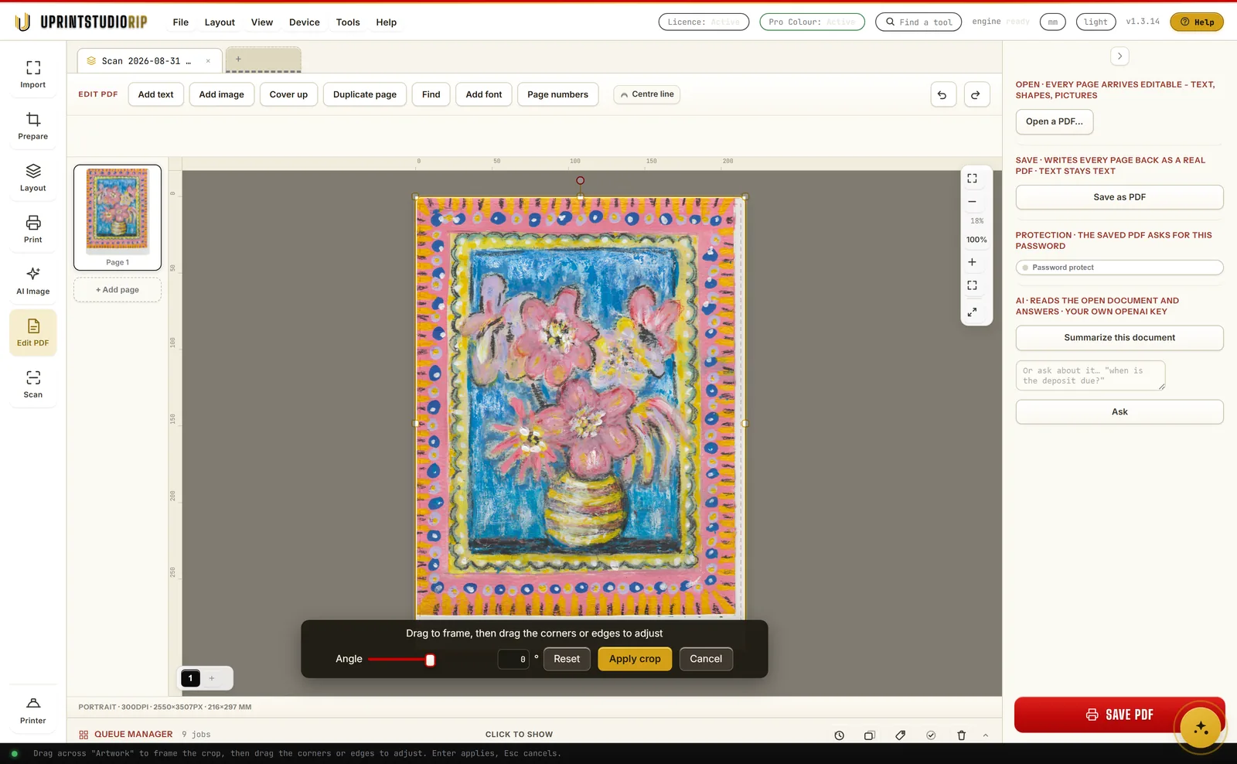
Task: Zoom in with the plus button
Action: coord(972,262)
